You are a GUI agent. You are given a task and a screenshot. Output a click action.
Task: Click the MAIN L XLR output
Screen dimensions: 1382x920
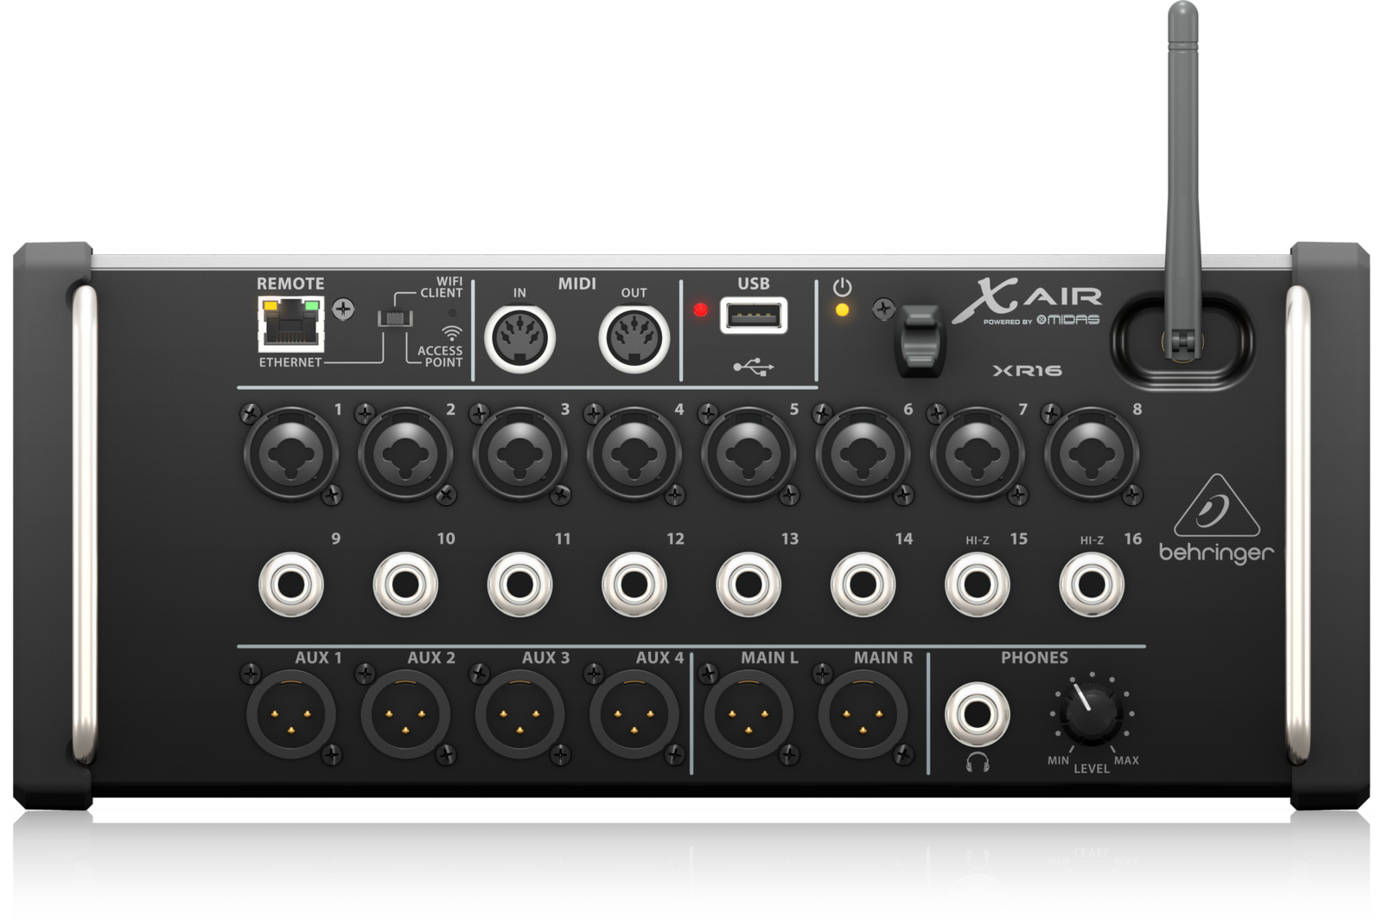(x=748, y=717)
